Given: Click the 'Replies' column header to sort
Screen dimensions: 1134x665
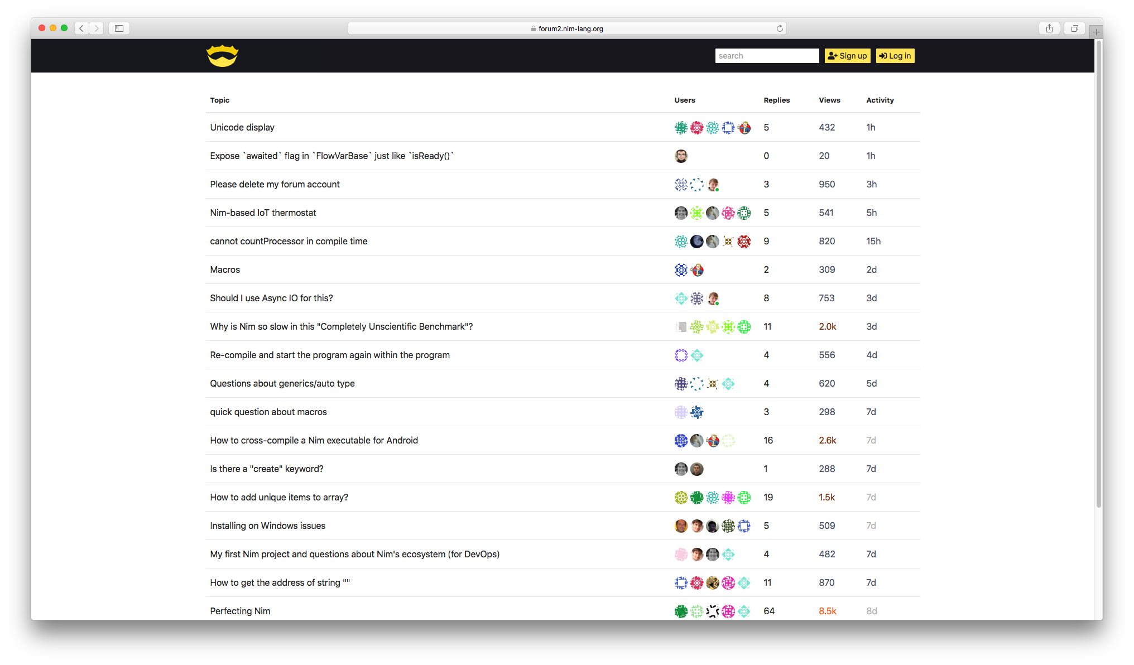Looking at the screenshot, I should (776, 100).
